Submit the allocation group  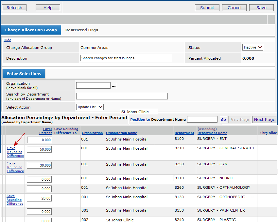pyautogui.click(x=207, y=8)
